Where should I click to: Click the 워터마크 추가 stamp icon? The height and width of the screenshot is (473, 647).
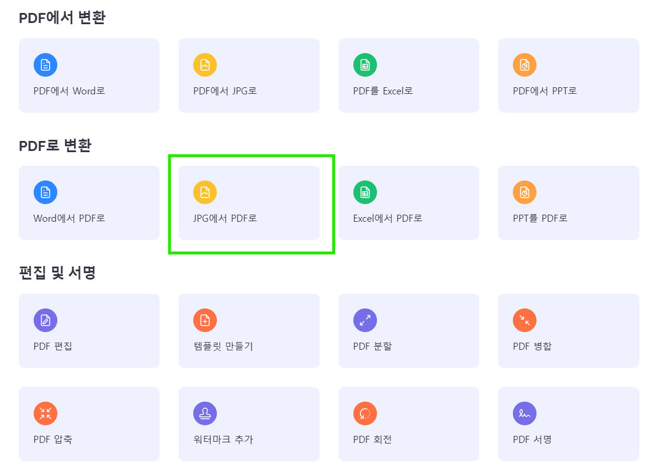pyautogui.click(x=205, y=413)
